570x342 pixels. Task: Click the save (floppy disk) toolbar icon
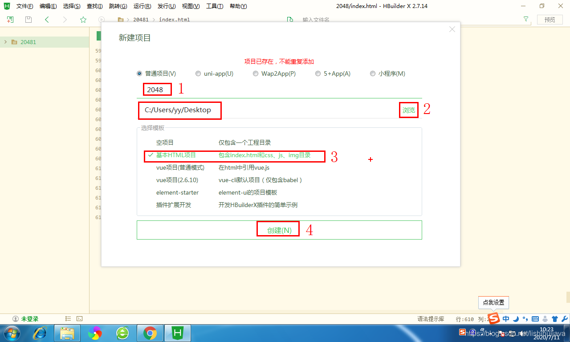(28, 20)
